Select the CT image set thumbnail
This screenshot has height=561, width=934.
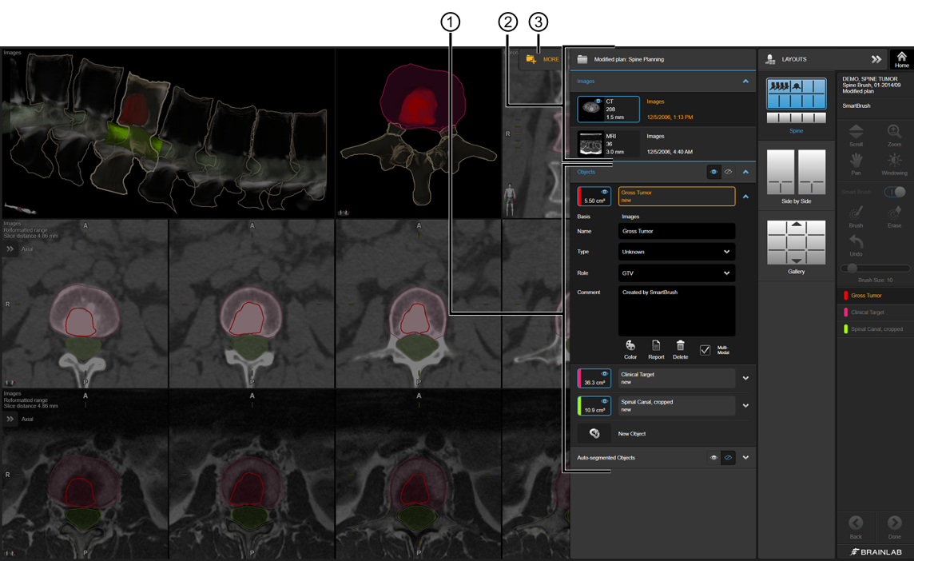[608, 109]
